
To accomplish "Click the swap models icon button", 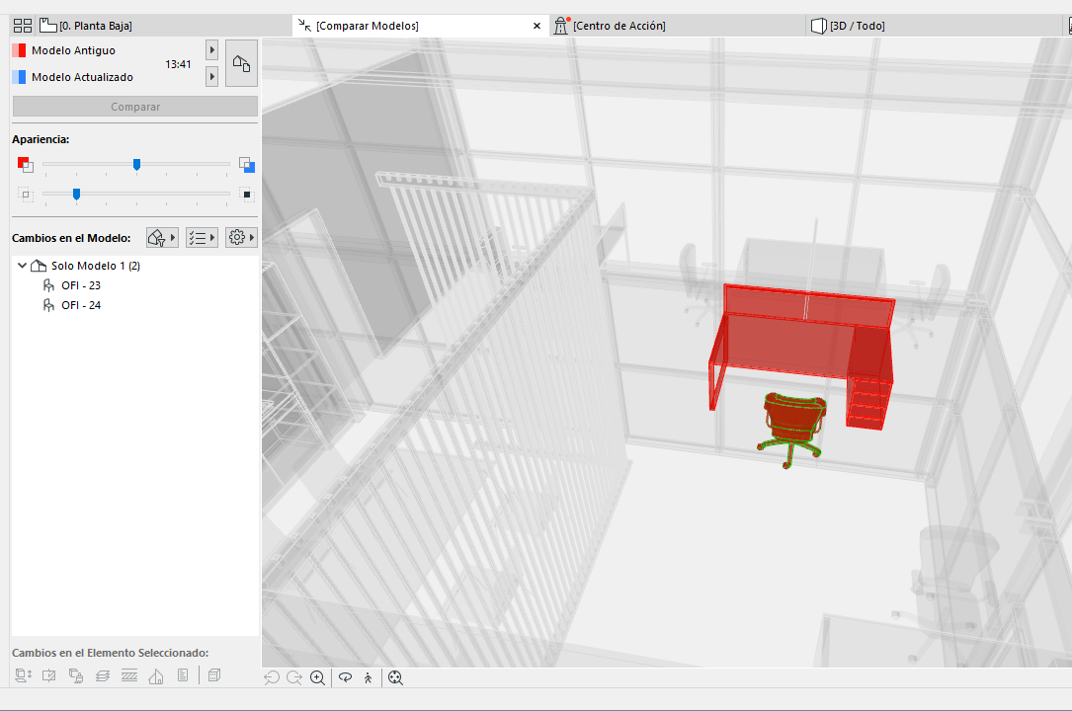I will 241,63.
